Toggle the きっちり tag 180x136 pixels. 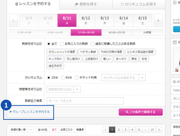pos(121,59)
